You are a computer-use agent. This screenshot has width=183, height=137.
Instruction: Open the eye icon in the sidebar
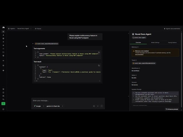click(x=3, y=61)
